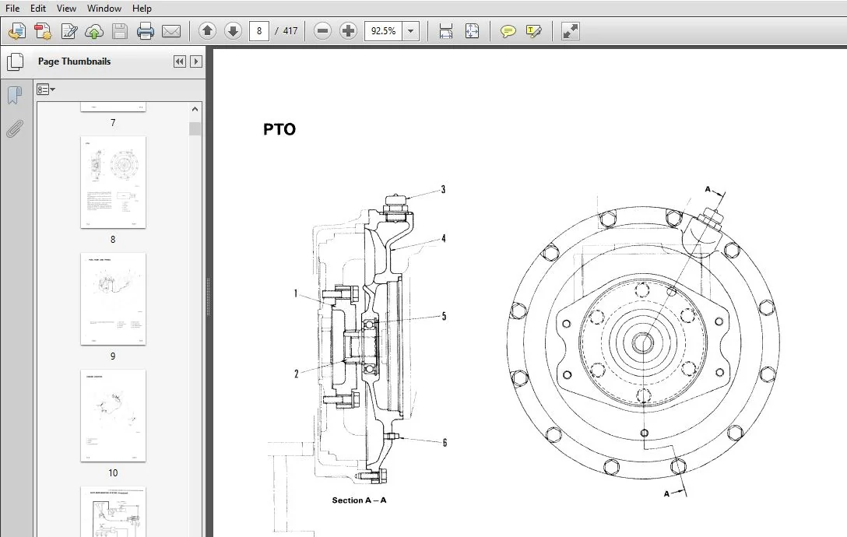
Task: Print the document with printer icon
Action: click(146, 31)
